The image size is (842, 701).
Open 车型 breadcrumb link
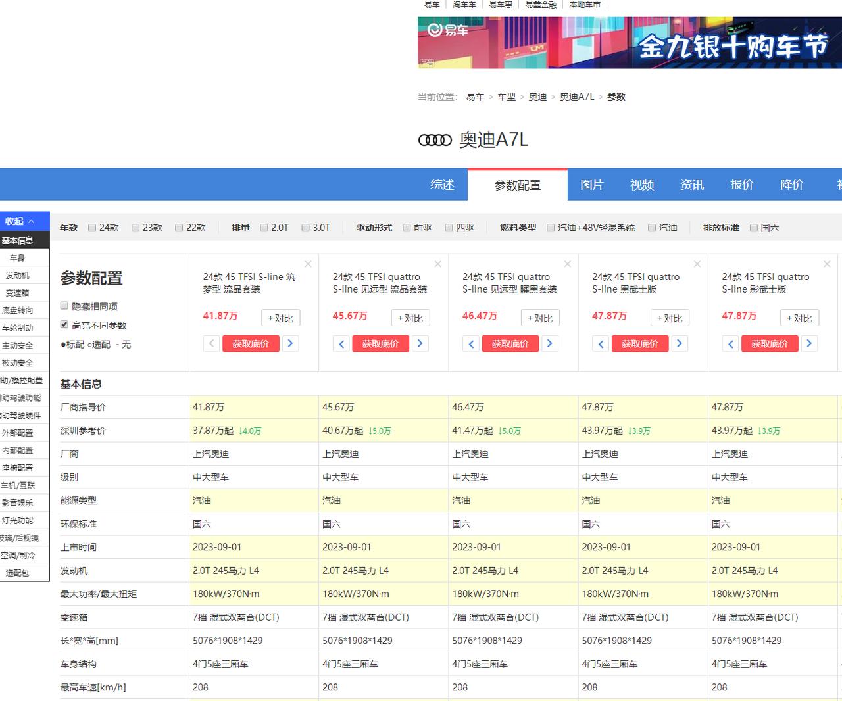pos(507,97)
